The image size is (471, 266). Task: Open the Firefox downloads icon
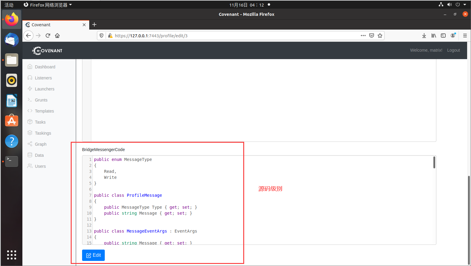coord(424,36)
